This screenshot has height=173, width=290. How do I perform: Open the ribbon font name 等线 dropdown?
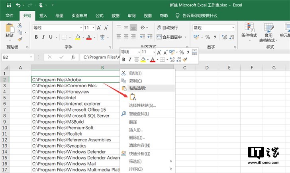point(81,28)
